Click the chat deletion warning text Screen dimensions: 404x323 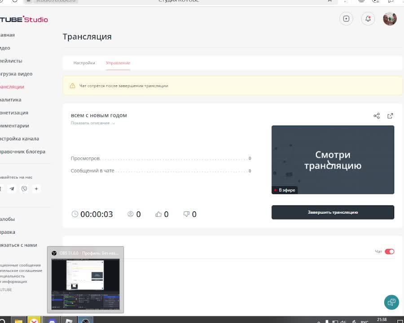pyautogui.click(x=124, y=86)
